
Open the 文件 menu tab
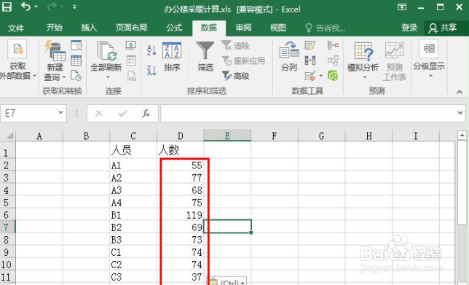tap(15, 28)
